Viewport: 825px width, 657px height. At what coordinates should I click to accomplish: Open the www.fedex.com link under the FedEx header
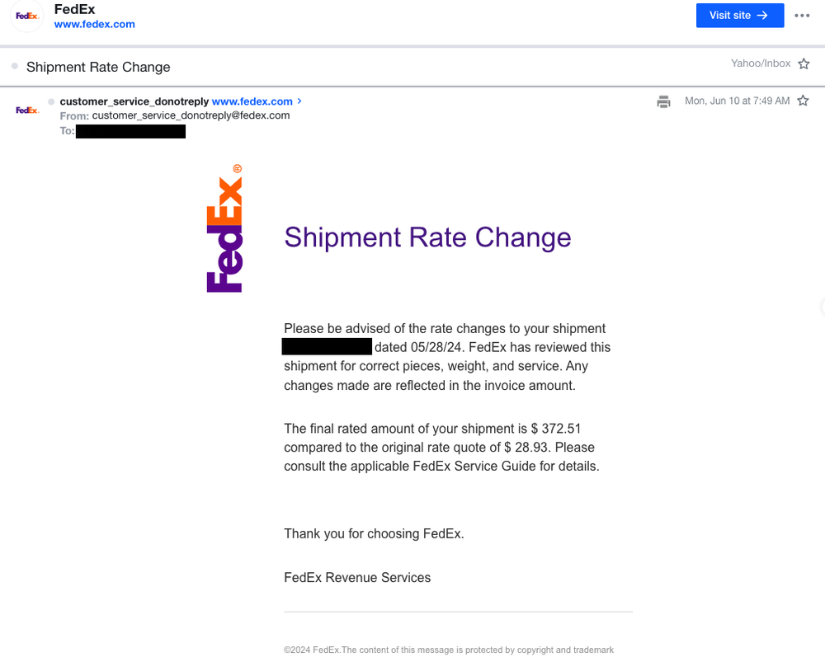(94, 24)
